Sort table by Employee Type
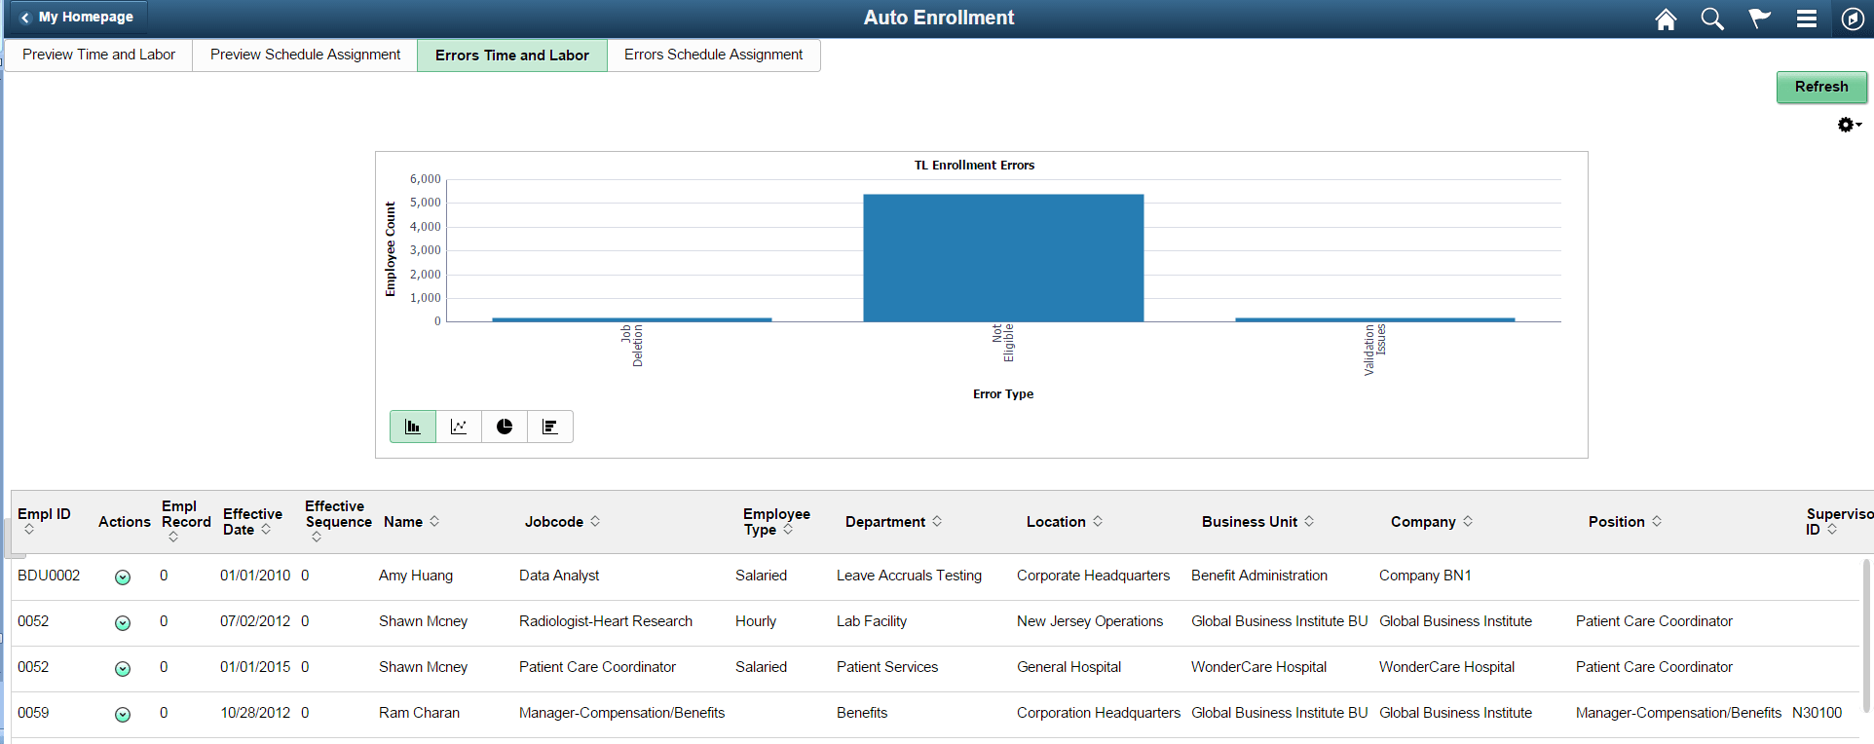 pyautogui.click(x=776, y=521)
